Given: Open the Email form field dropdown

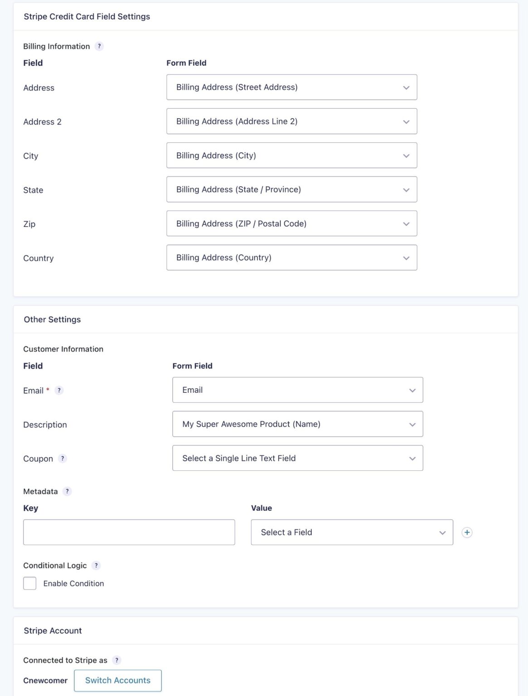Looking at the screenshot, I should click(x=297, y=390).
